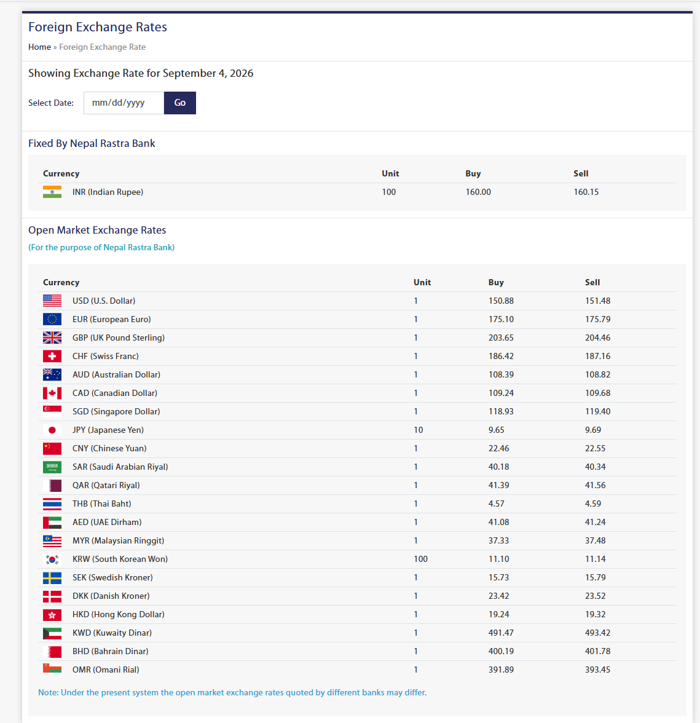Click the European Union flag icon
This screenshot has width=700, height=723.
[52, 319]
